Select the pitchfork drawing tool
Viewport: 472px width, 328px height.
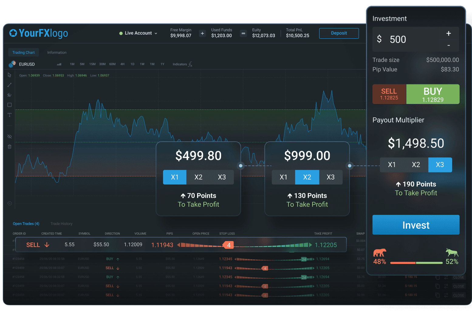coord(9,95)
